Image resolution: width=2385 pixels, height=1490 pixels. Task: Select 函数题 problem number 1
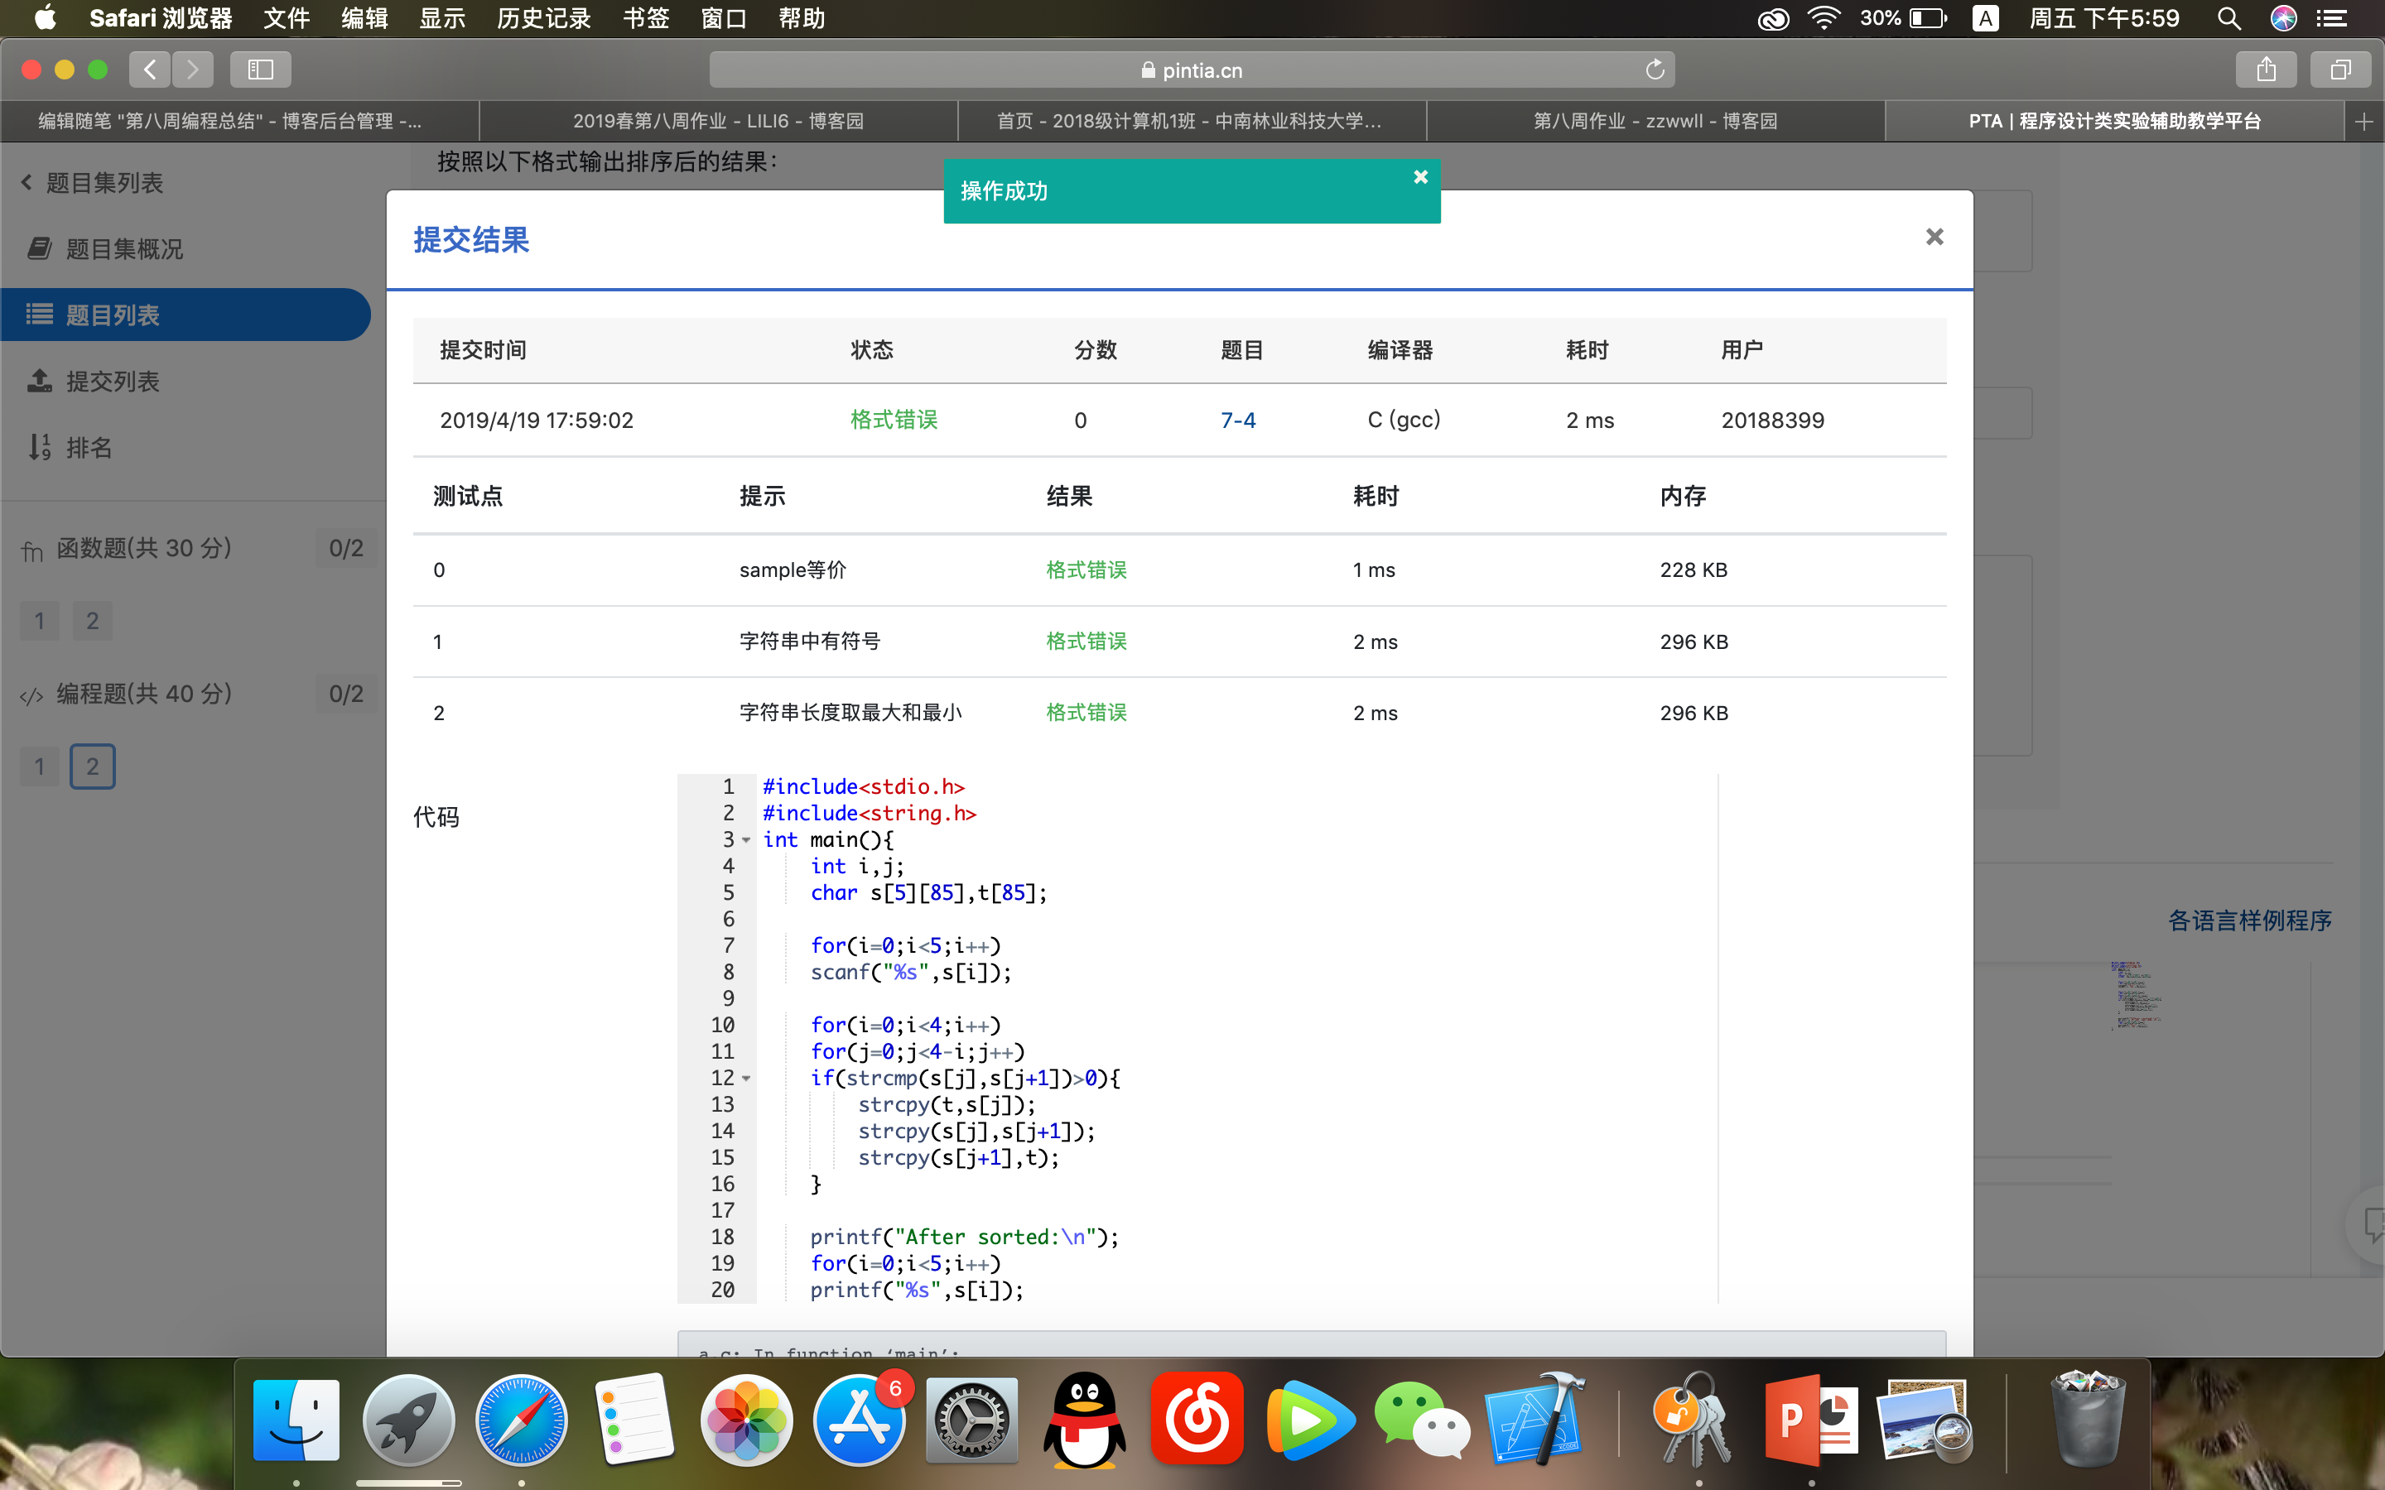(40, 621)
